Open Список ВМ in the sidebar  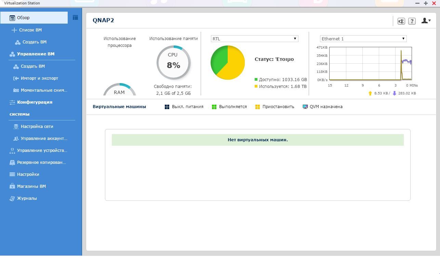coord(30,30)
